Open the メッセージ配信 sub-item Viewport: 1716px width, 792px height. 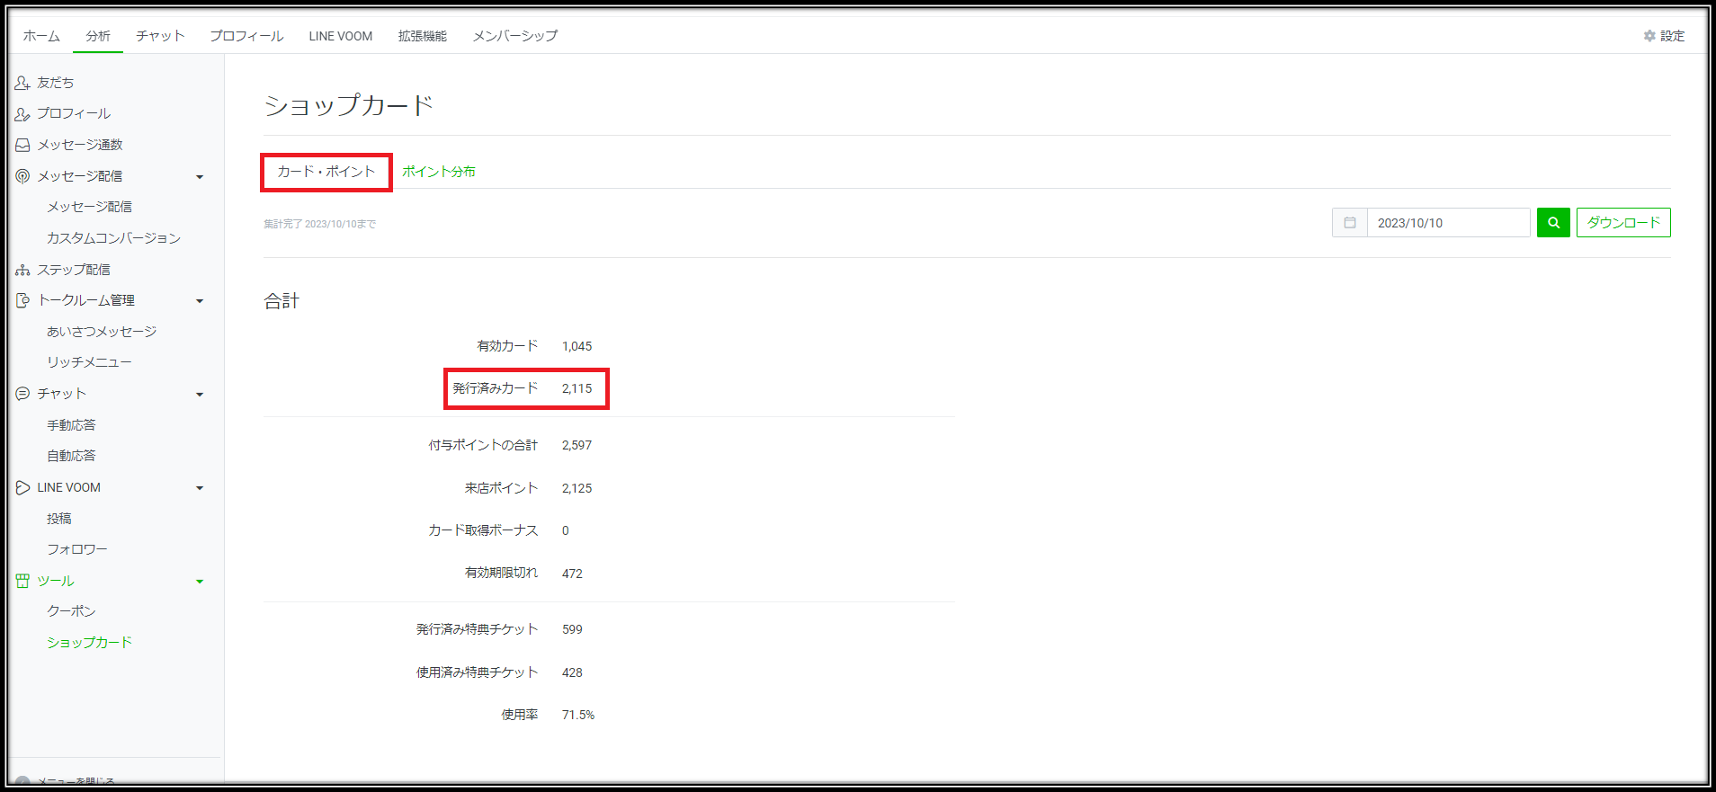click(x=90, y=207)
